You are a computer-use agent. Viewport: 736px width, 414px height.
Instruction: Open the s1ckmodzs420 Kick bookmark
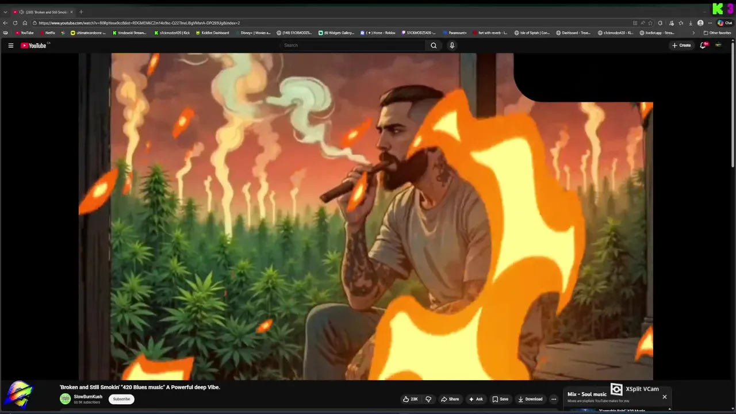[172, 33]
